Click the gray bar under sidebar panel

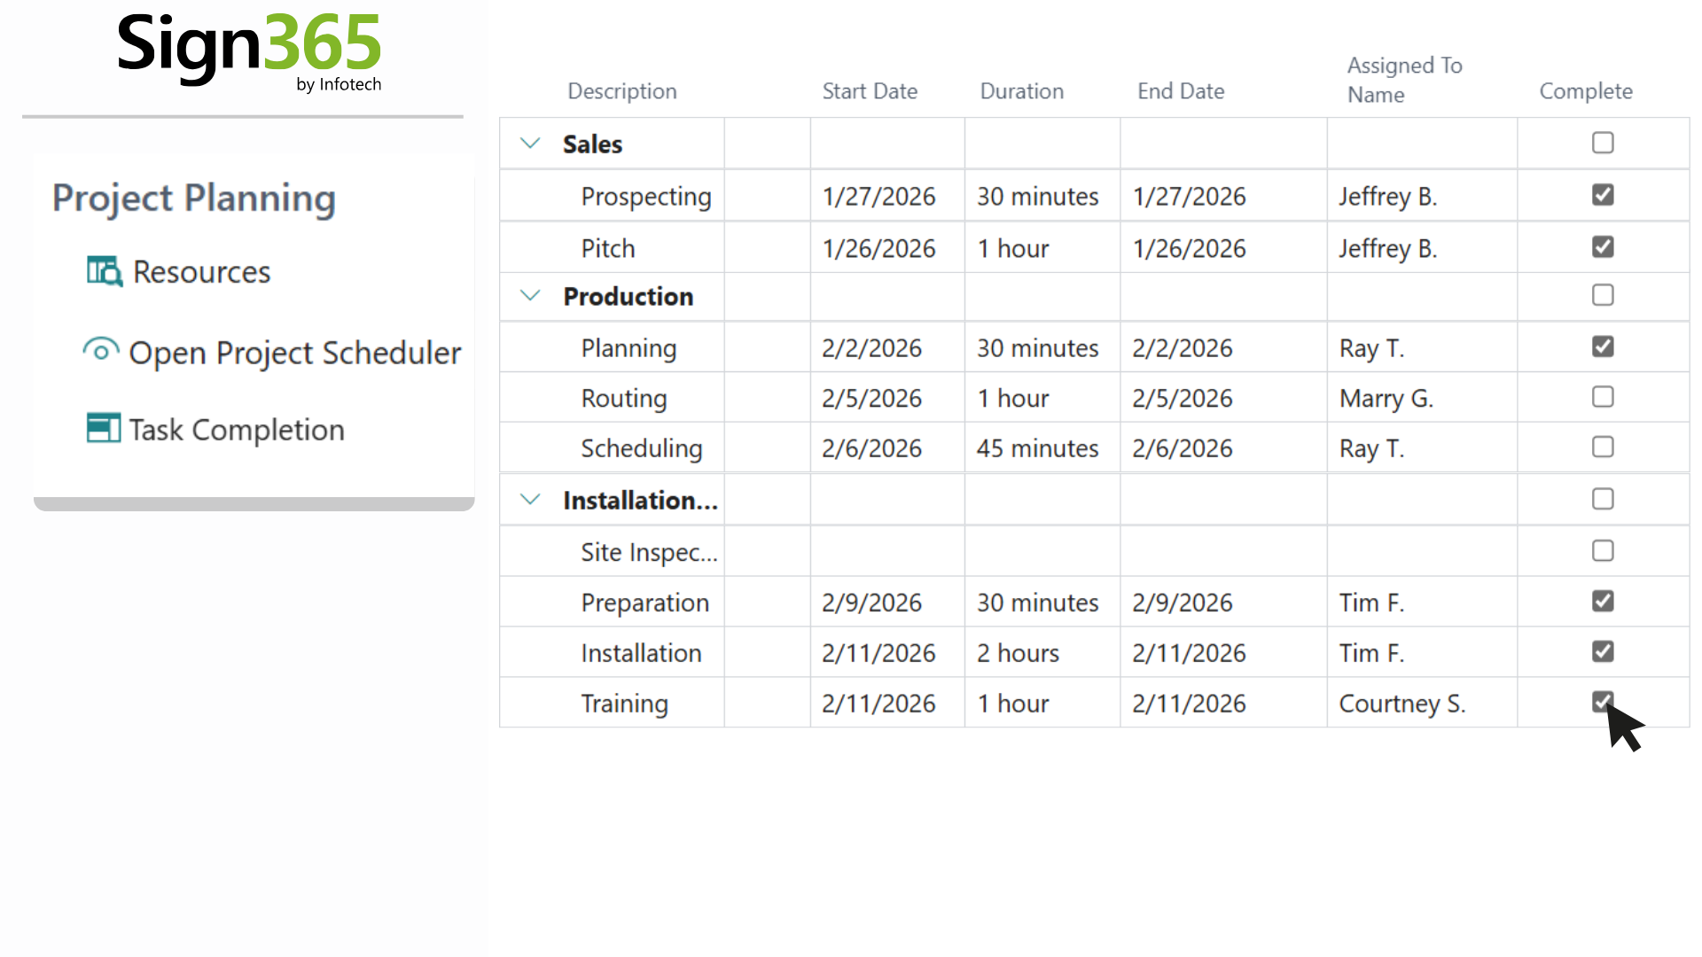(x=254, y=504)
